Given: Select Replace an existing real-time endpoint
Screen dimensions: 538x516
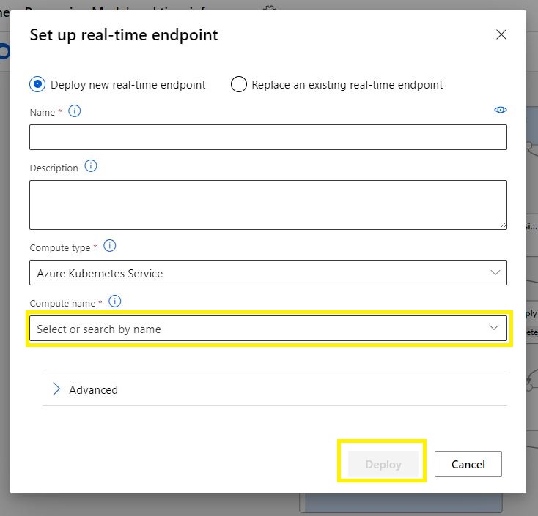Looking at the screenshot, I should point(238,84).
